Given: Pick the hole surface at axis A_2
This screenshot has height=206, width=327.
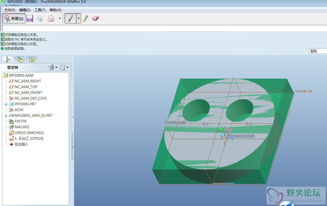Looking at the screenshot, I should 240,110.
